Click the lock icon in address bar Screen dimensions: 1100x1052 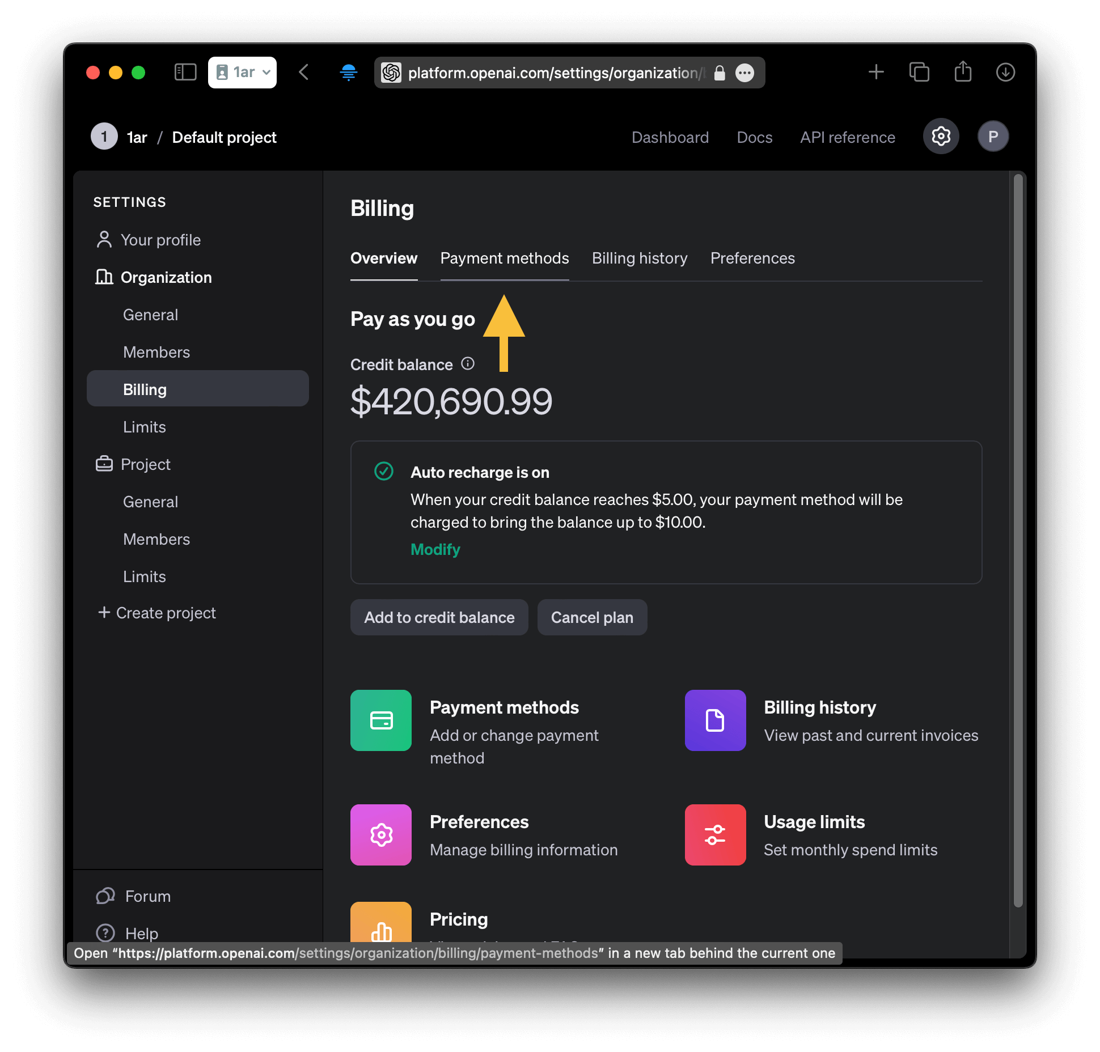(x=719, y=73)
